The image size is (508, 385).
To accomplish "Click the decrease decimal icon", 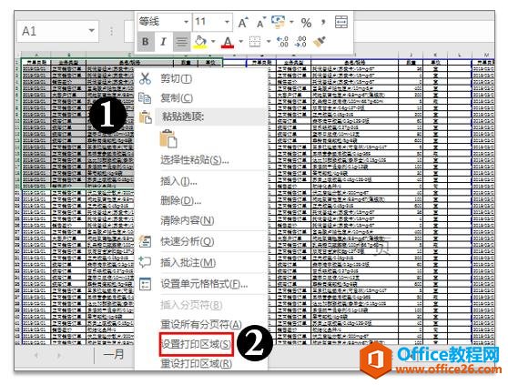I will click(300, 42).
